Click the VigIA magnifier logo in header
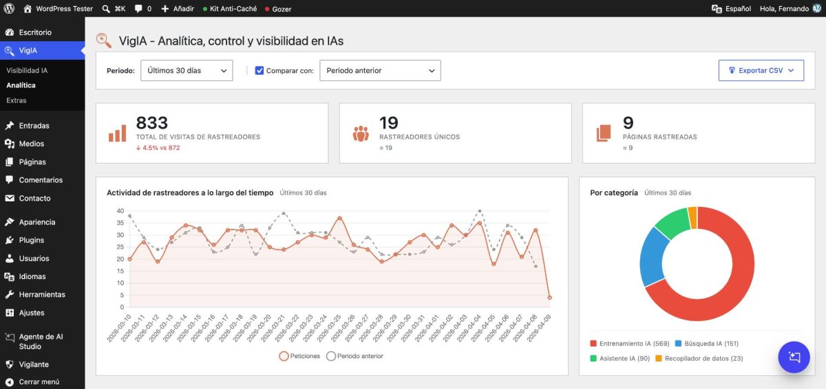Viewport: 826px width, 389px height. coord(104,41)
